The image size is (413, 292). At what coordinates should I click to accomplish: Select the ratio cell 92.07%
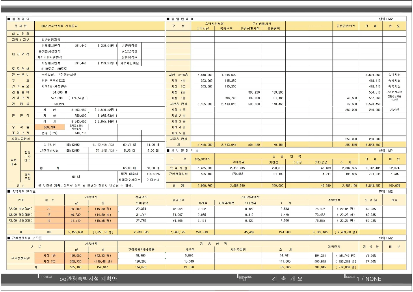(394, 168)
